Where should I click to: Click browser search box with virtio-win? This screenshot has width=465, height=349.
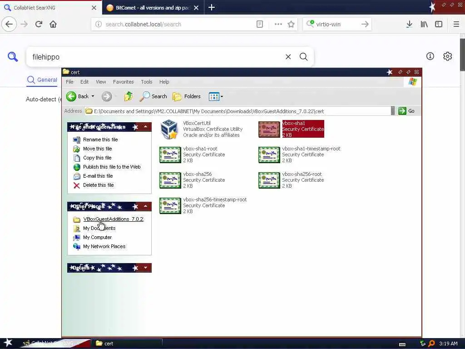tap(337, 25)
